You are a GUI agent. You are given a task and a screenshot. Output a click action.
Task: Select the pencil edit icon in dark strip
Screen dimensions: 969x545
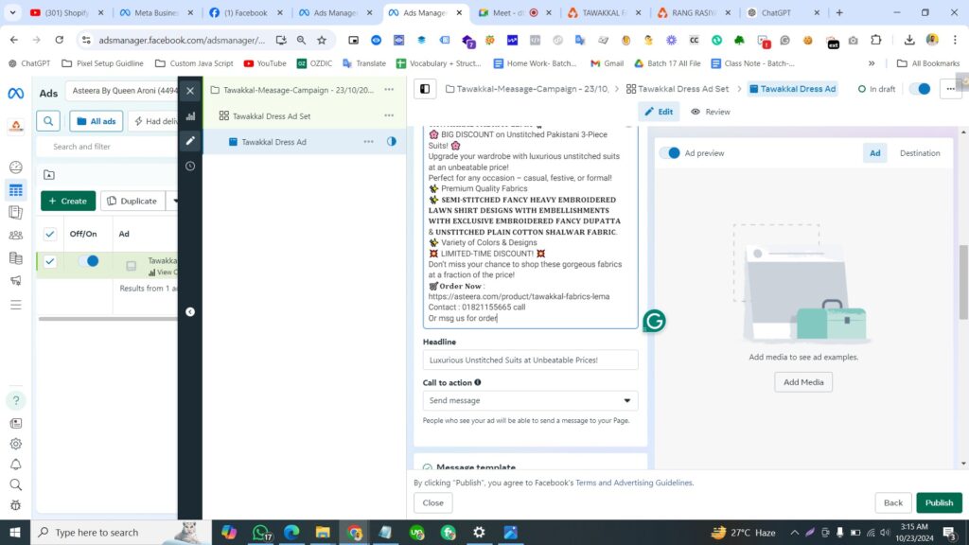[x=190, y=141]
